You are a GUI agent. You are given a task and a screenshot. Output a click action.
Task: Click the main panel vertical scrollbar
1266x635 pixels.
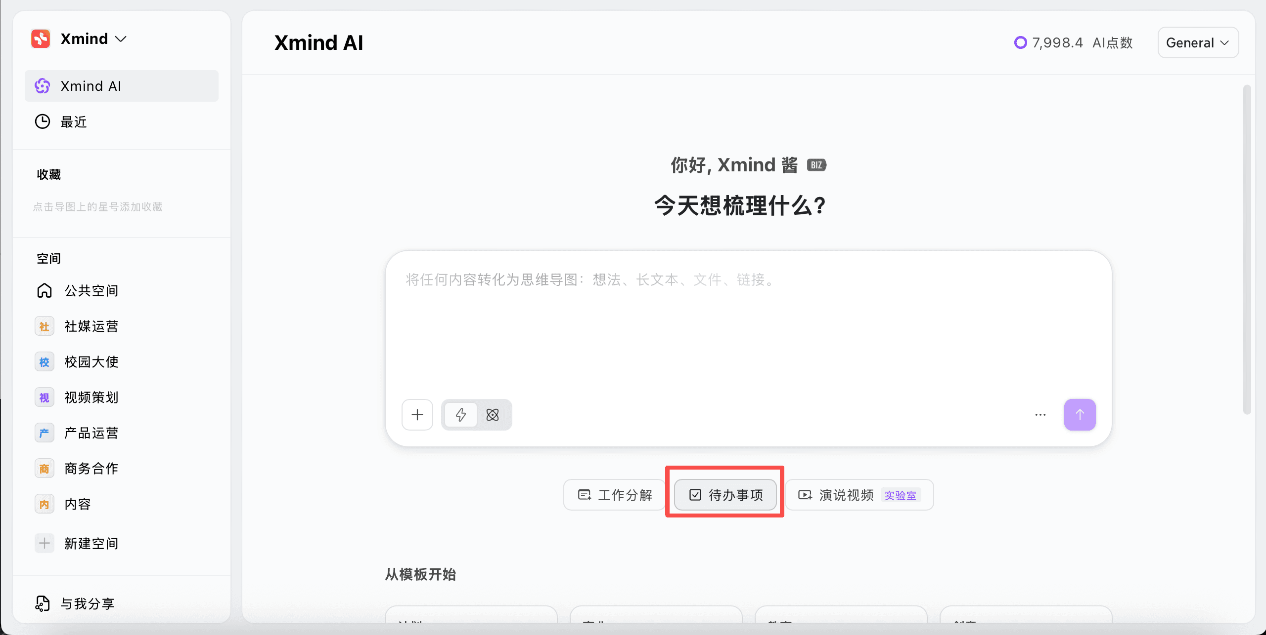point(1247,249)
